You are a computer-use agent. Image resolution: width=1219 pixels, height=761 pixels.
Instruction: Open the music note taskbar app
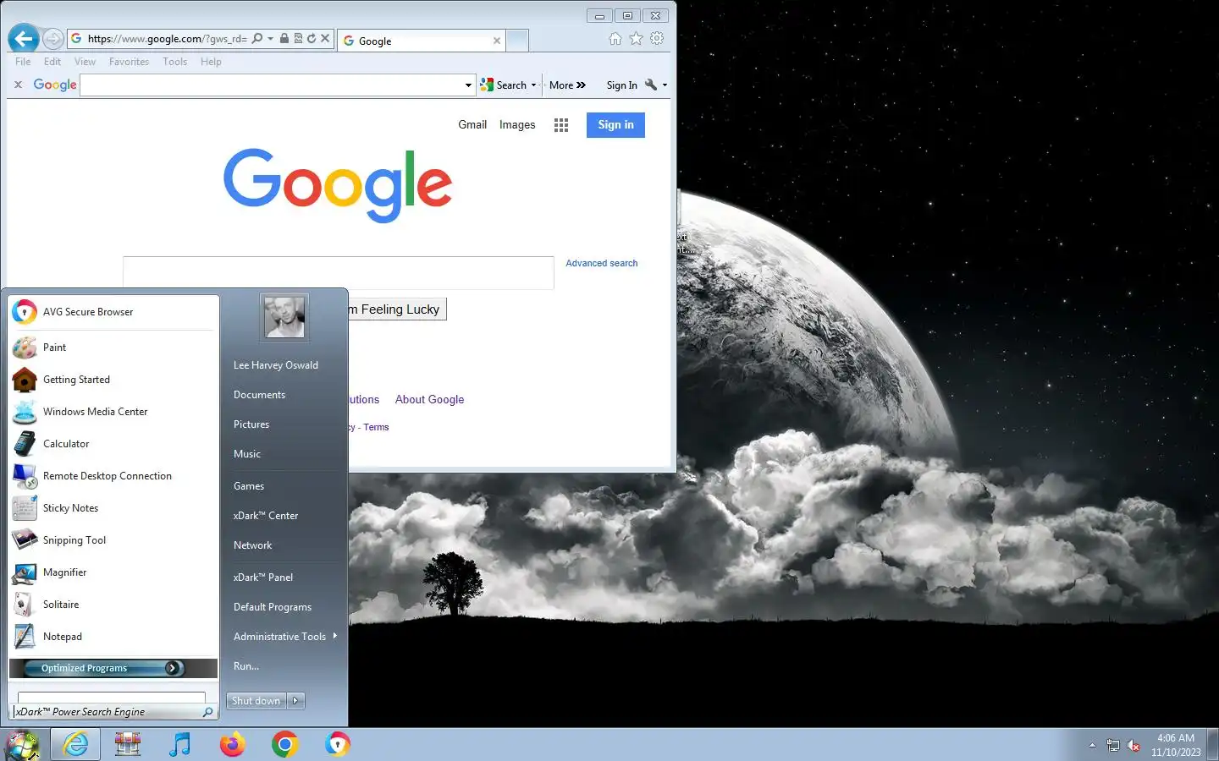pyautogui.click(x=179, y=744)
